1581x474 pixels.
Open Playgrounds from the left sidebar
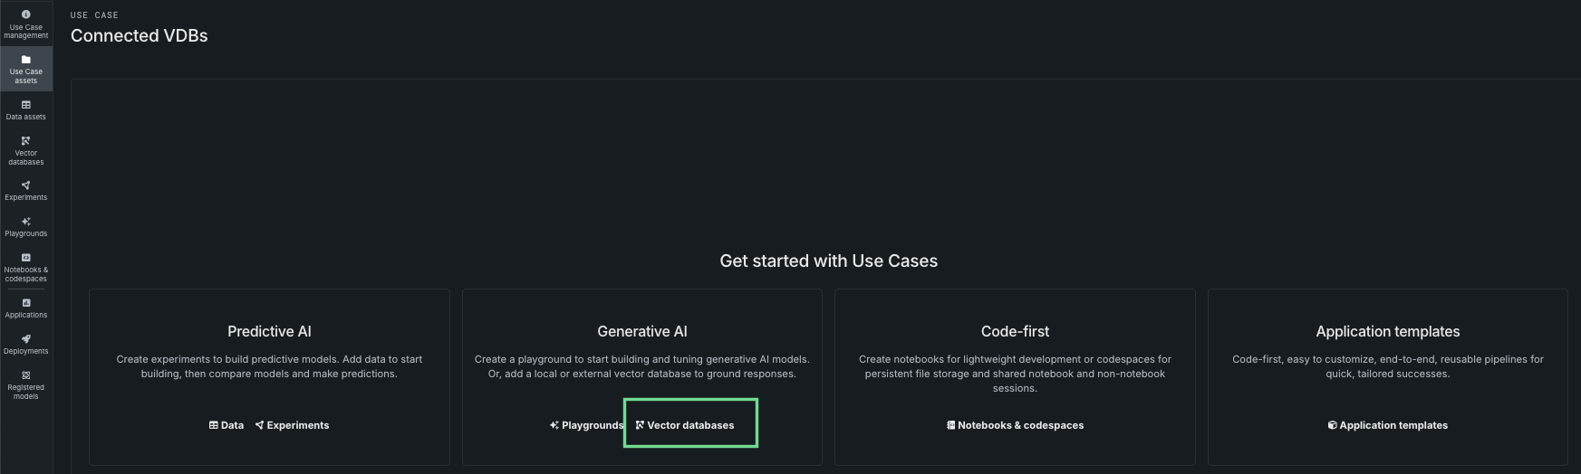(25, 226)
